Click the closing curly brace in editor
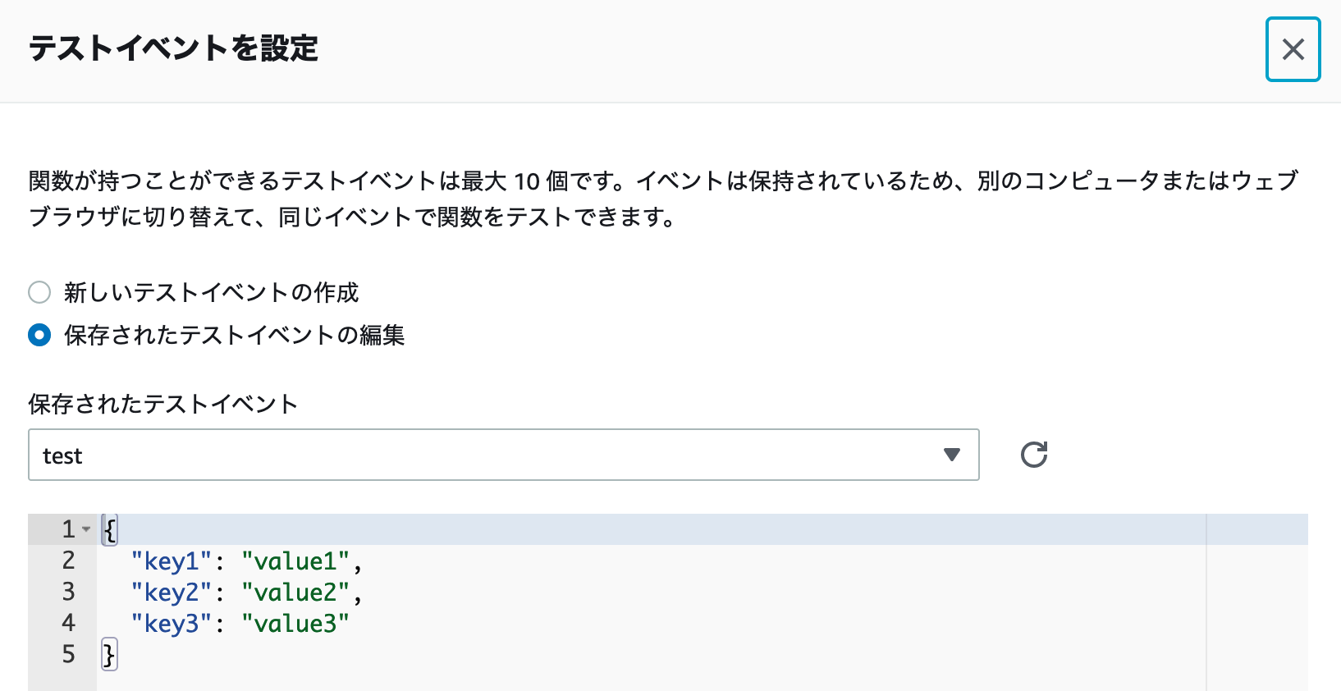The width and height of the screenshot is (1341, 691). pyautogui.click(x=109, y=655)
